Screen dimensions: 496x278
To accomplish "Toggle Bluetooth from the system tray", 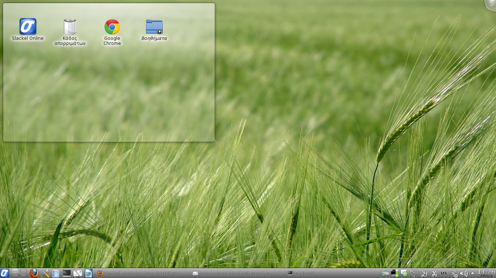I will tap(454, 273).
